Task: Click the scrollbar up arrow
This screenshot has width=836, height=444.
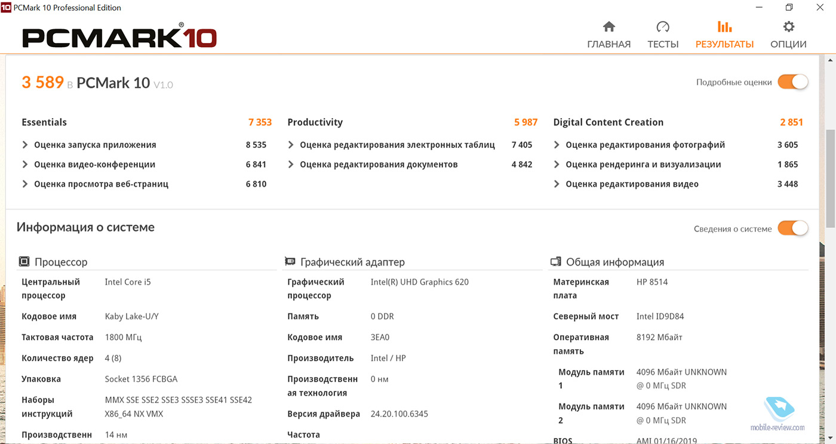Action: 830,60
